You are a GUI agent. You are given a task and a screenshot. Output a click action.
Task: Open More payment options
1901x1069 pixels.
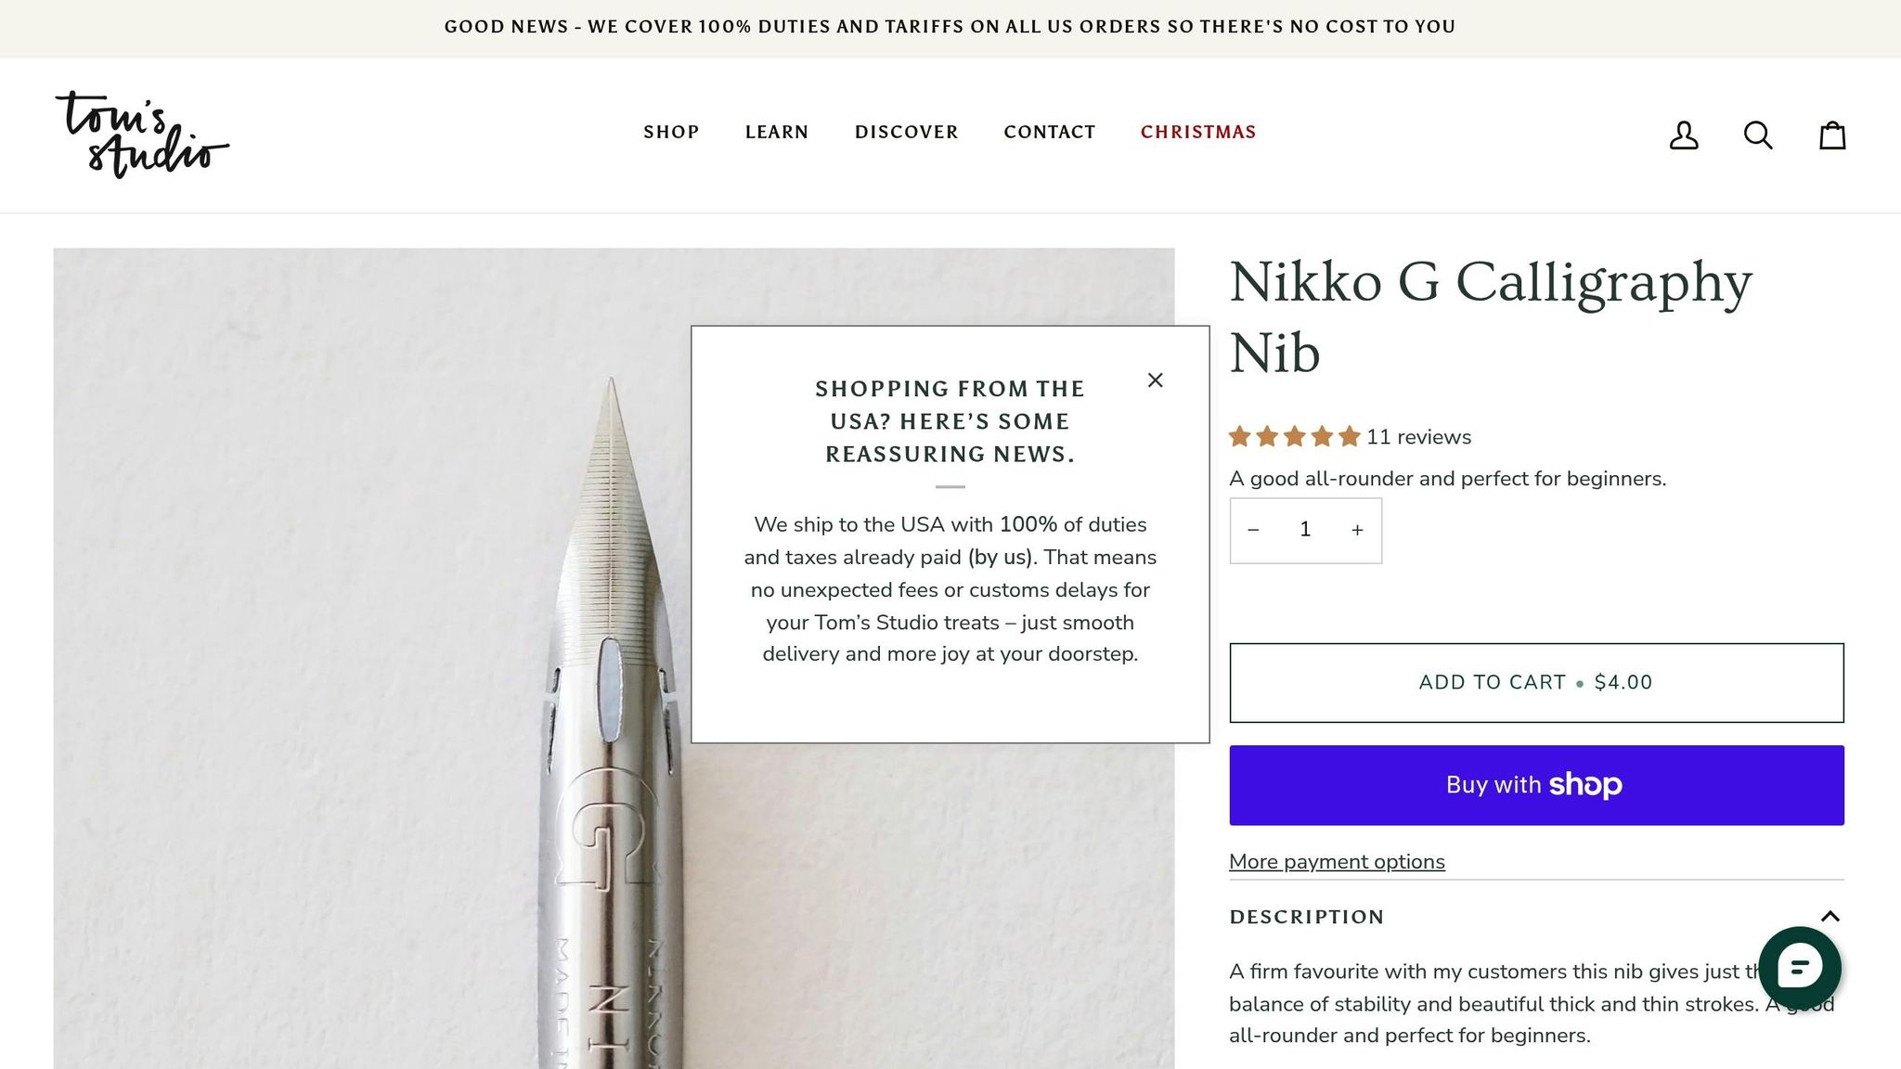[1337, 861]
